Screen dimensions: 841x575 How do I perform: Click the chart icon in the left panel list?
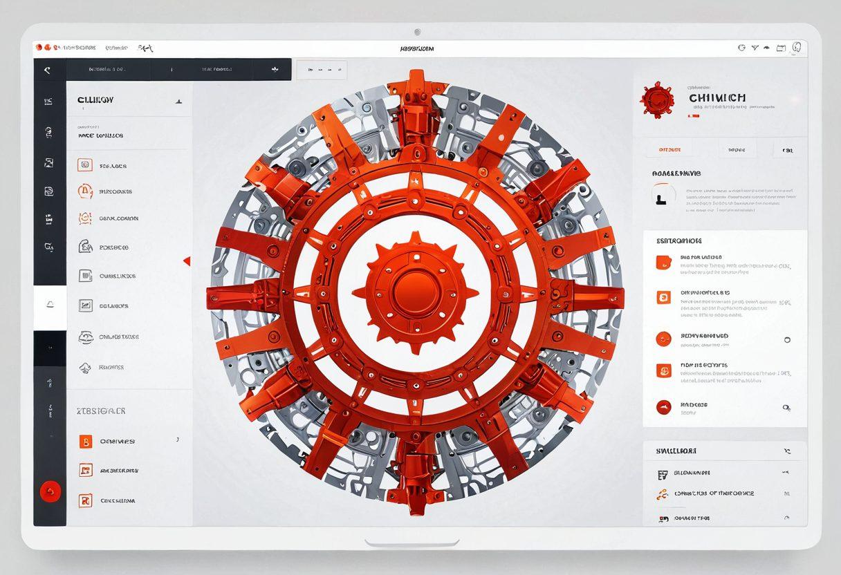85,305
